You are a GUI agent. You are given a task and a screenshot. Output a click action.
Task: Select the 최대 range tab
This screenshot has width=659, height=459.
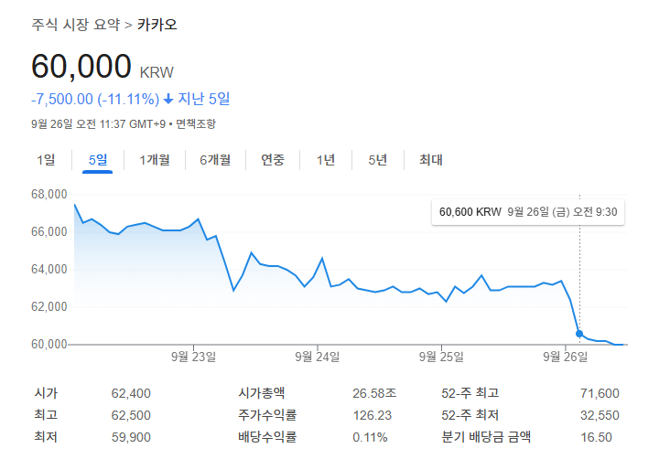pos(431,160)
